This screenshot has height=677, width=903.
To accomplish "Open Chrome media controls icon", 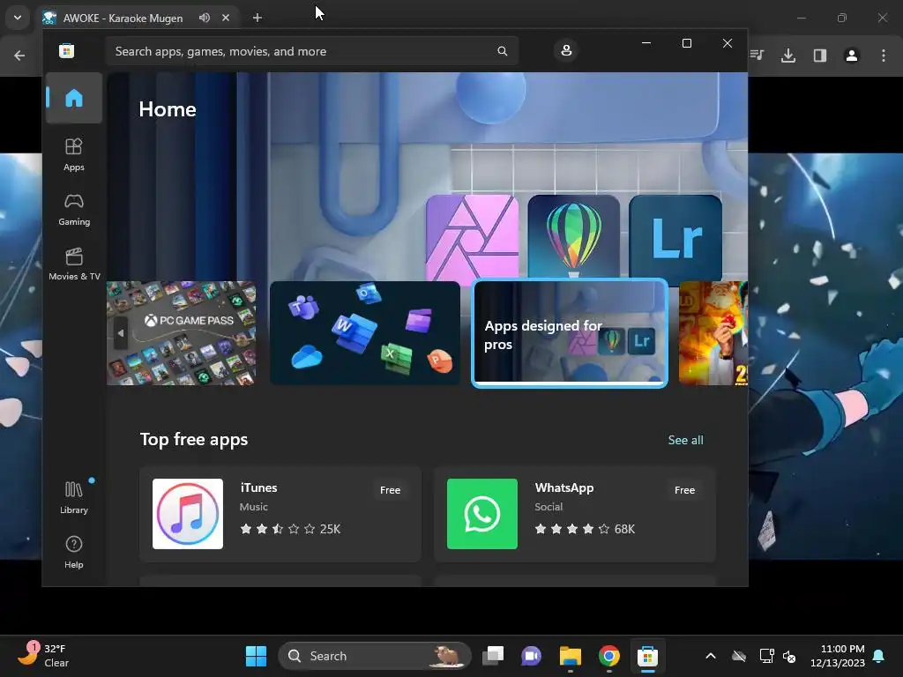I will tap(757, 56).
